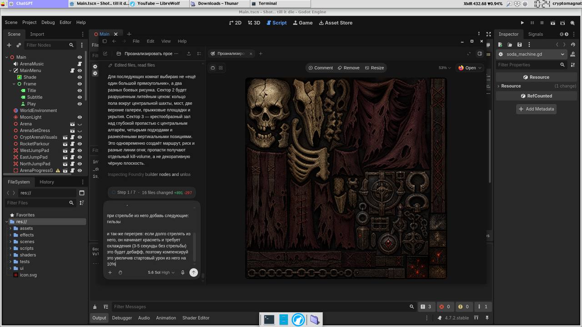Hide the Subtitle label node
Viewport: 582px width, 327px height.
80,97
